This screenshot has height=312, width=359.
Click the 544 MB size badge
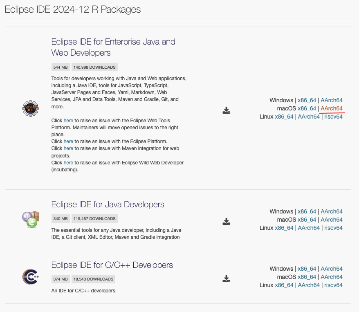click(61, 67)
